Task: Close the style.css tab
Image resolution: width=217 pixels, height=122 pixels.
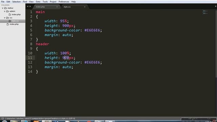Action: point(85,7)
